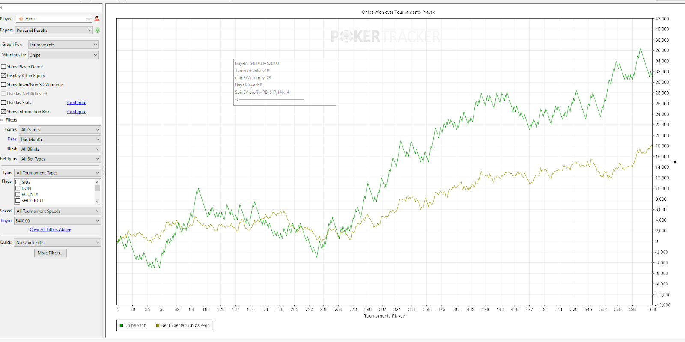This screenshot has width=685, height=342.
Task: Check the SNG flag checkbox
Action: point(18,182)
